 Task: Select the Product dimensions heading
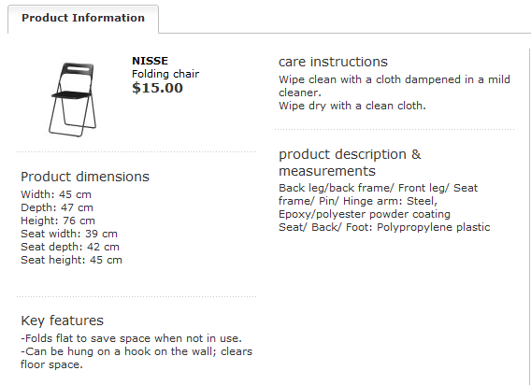tap(85, 177)
